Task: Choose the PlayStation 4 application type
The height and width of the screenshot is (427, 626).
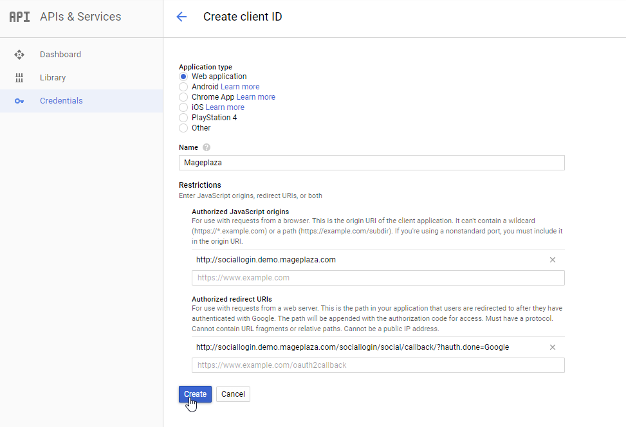Action: (183, 118)
